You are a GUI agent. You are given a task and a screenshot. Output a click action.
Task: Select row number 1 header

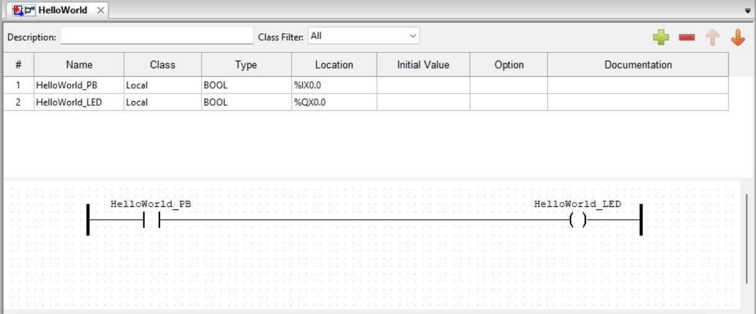19,85
